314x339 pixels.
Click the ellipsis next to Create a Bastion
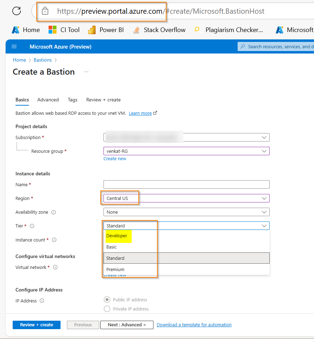pyautogui.click(x=86, y=72)
